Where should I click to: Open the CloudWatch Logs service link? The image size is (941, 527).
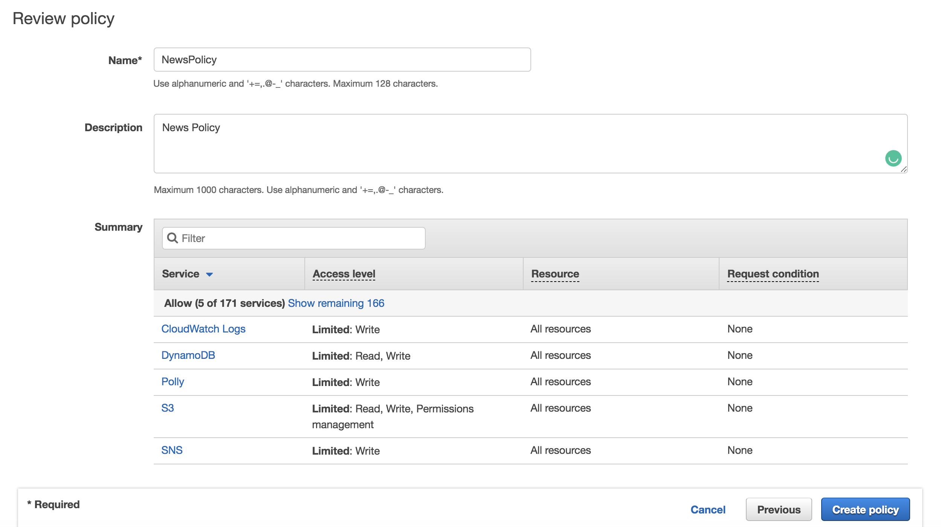click(x=203, y=329)
